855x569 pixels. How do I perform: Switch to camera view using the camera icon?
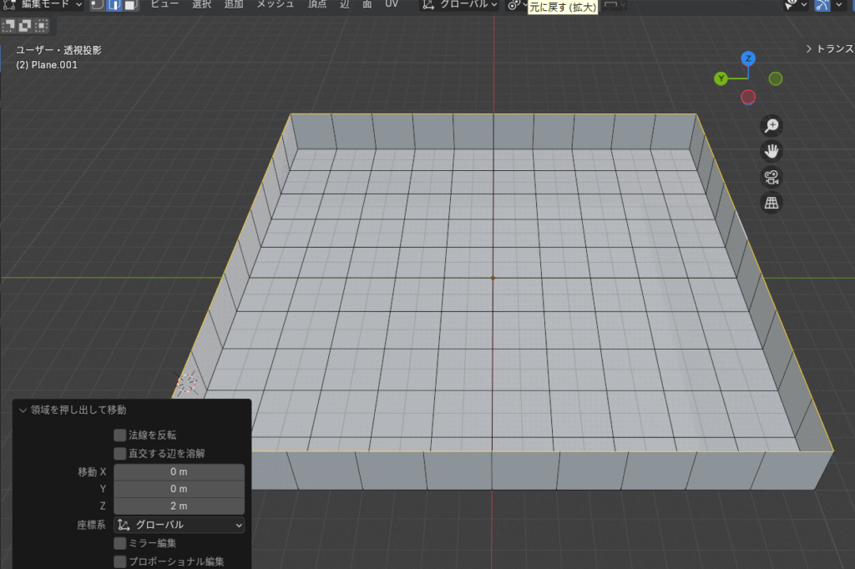[x=771, y=177]
